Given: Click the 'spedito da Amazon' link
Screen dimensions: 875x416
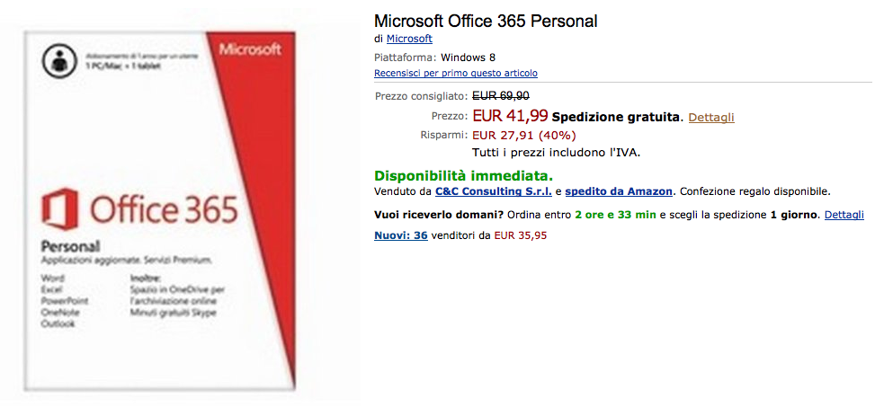Looking at the screenshot, I should (x=620, y=191).
